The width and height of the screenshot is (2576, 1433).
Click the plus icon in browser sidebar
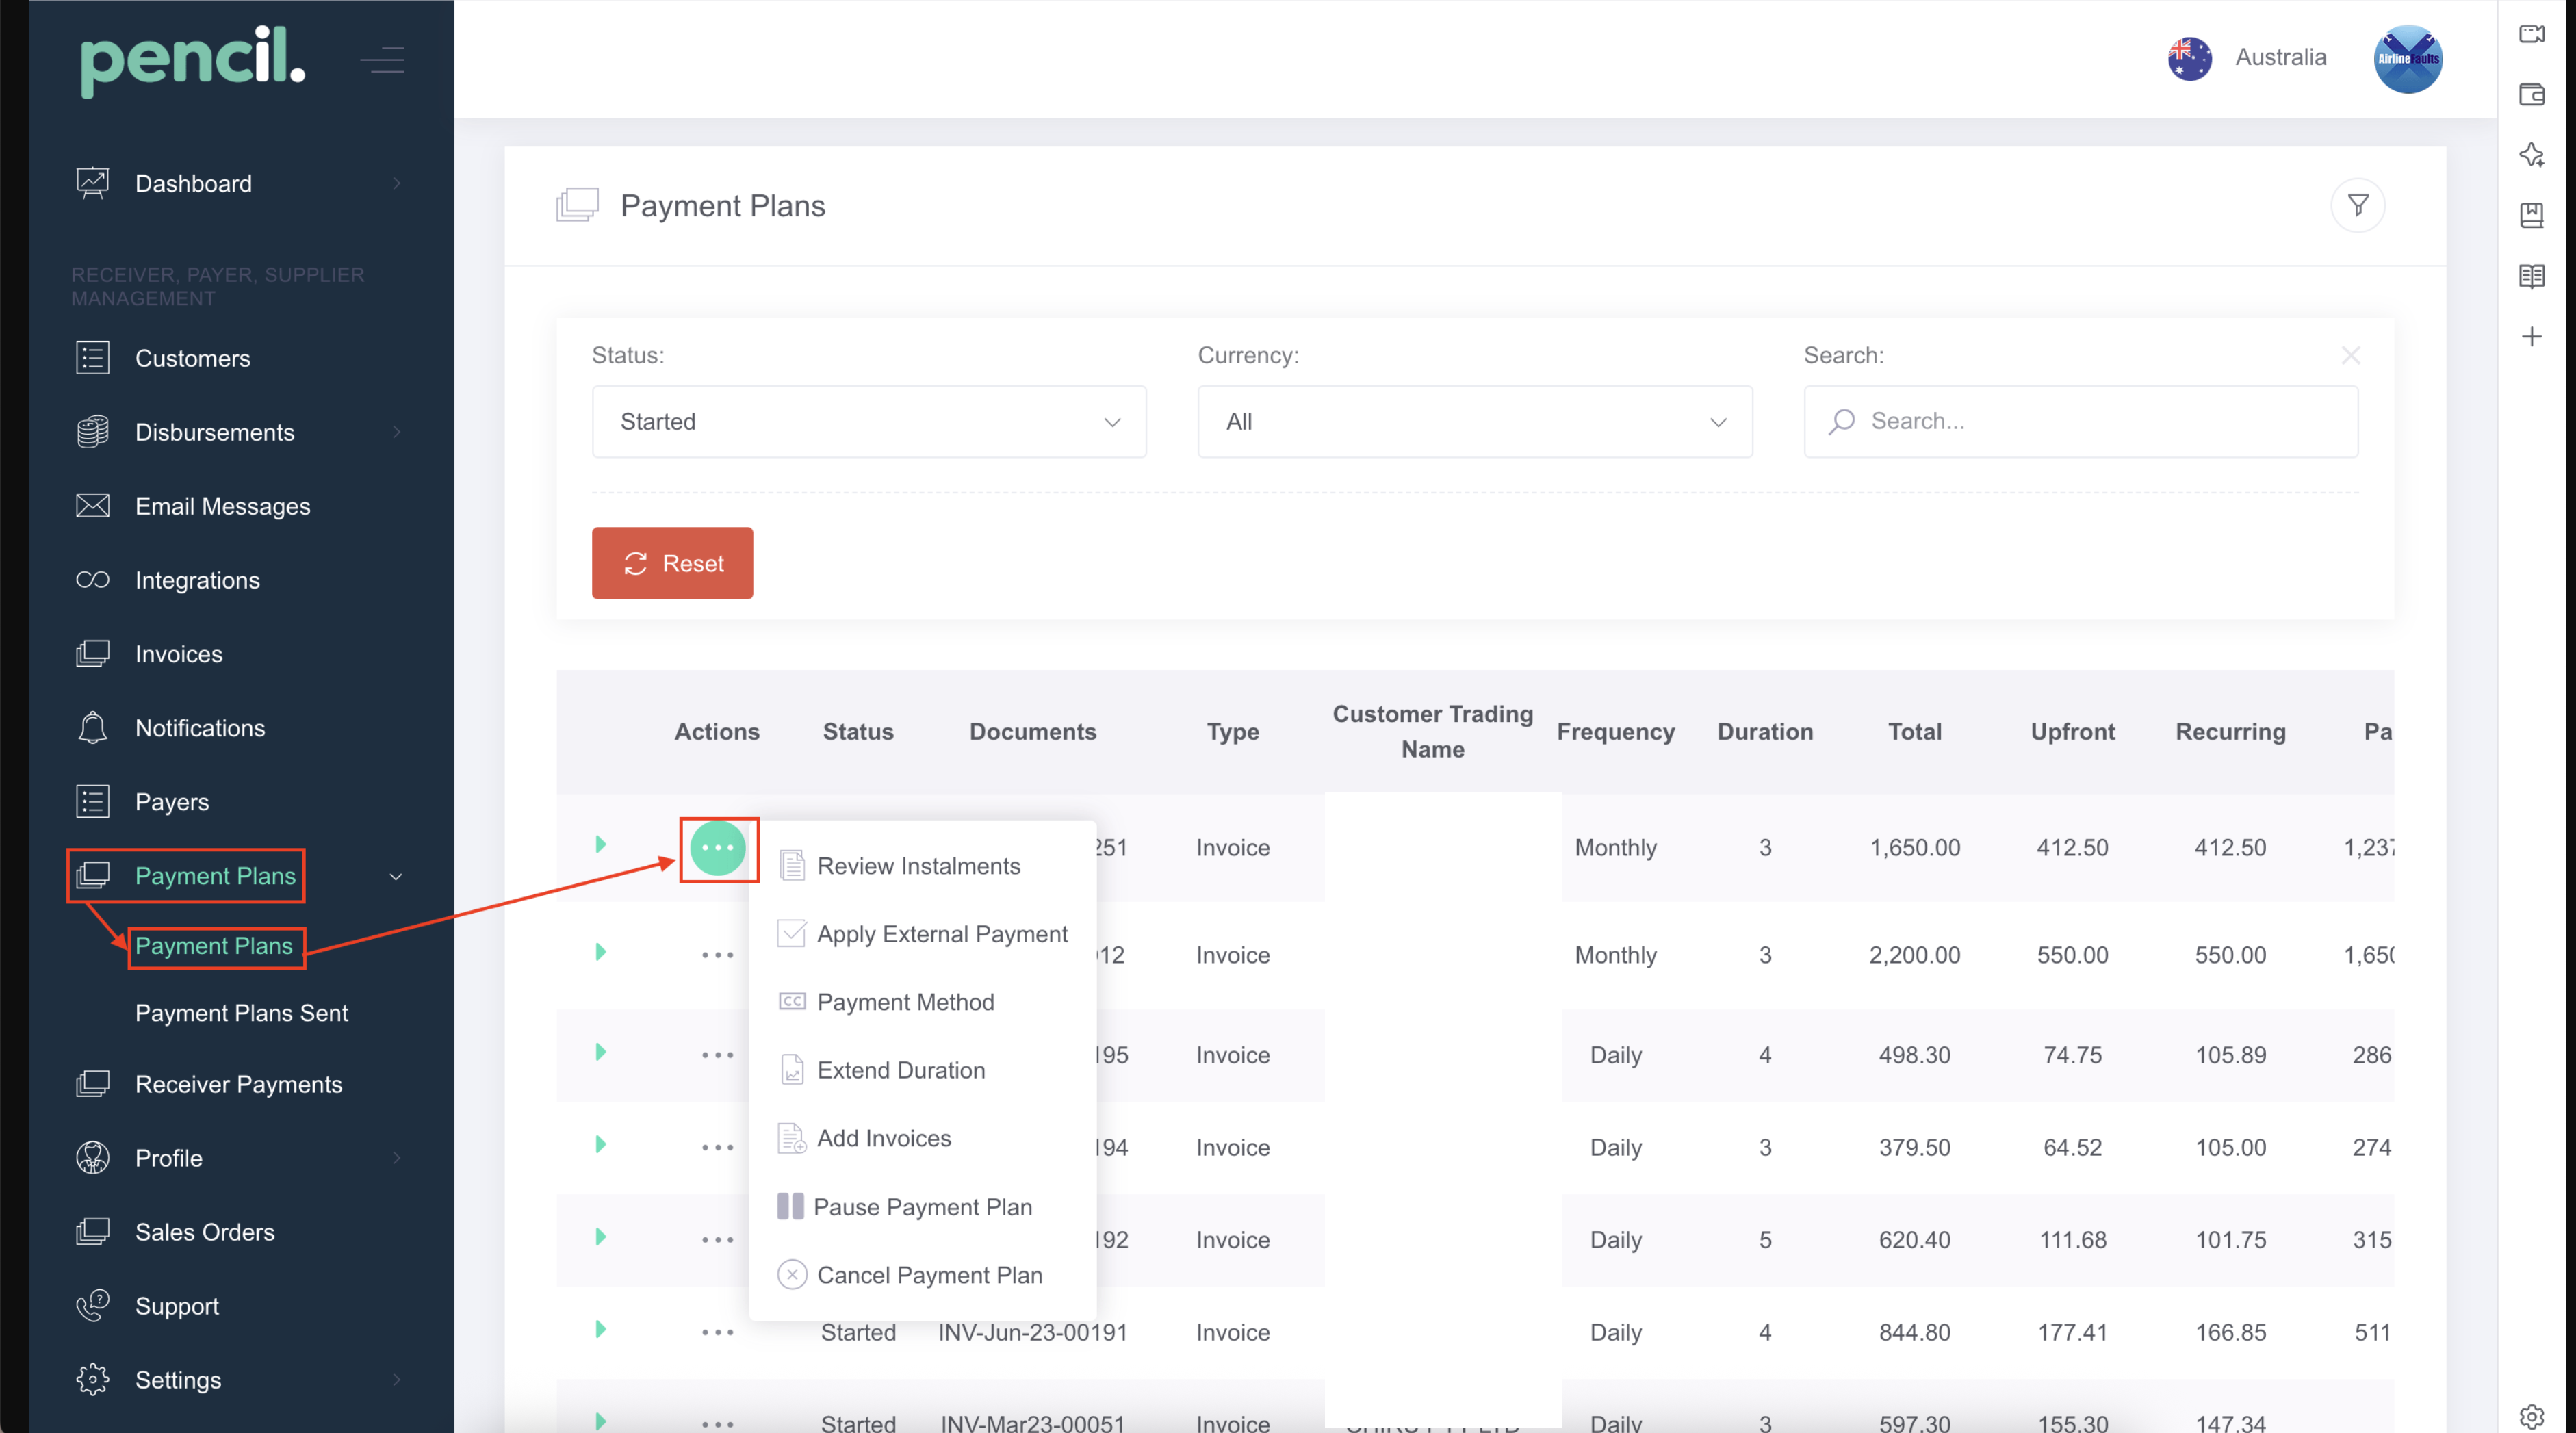pos(2531,336)
